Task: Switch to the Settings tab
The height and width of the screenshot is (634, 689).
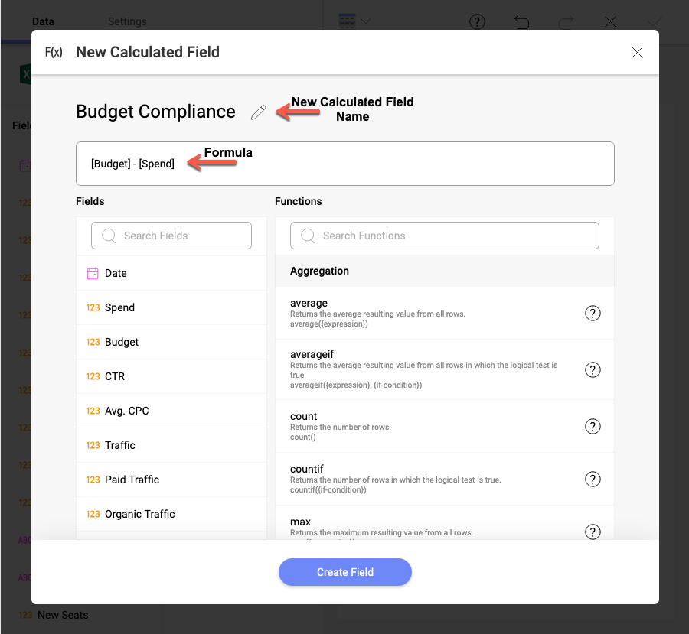Action: pos(127,21)
